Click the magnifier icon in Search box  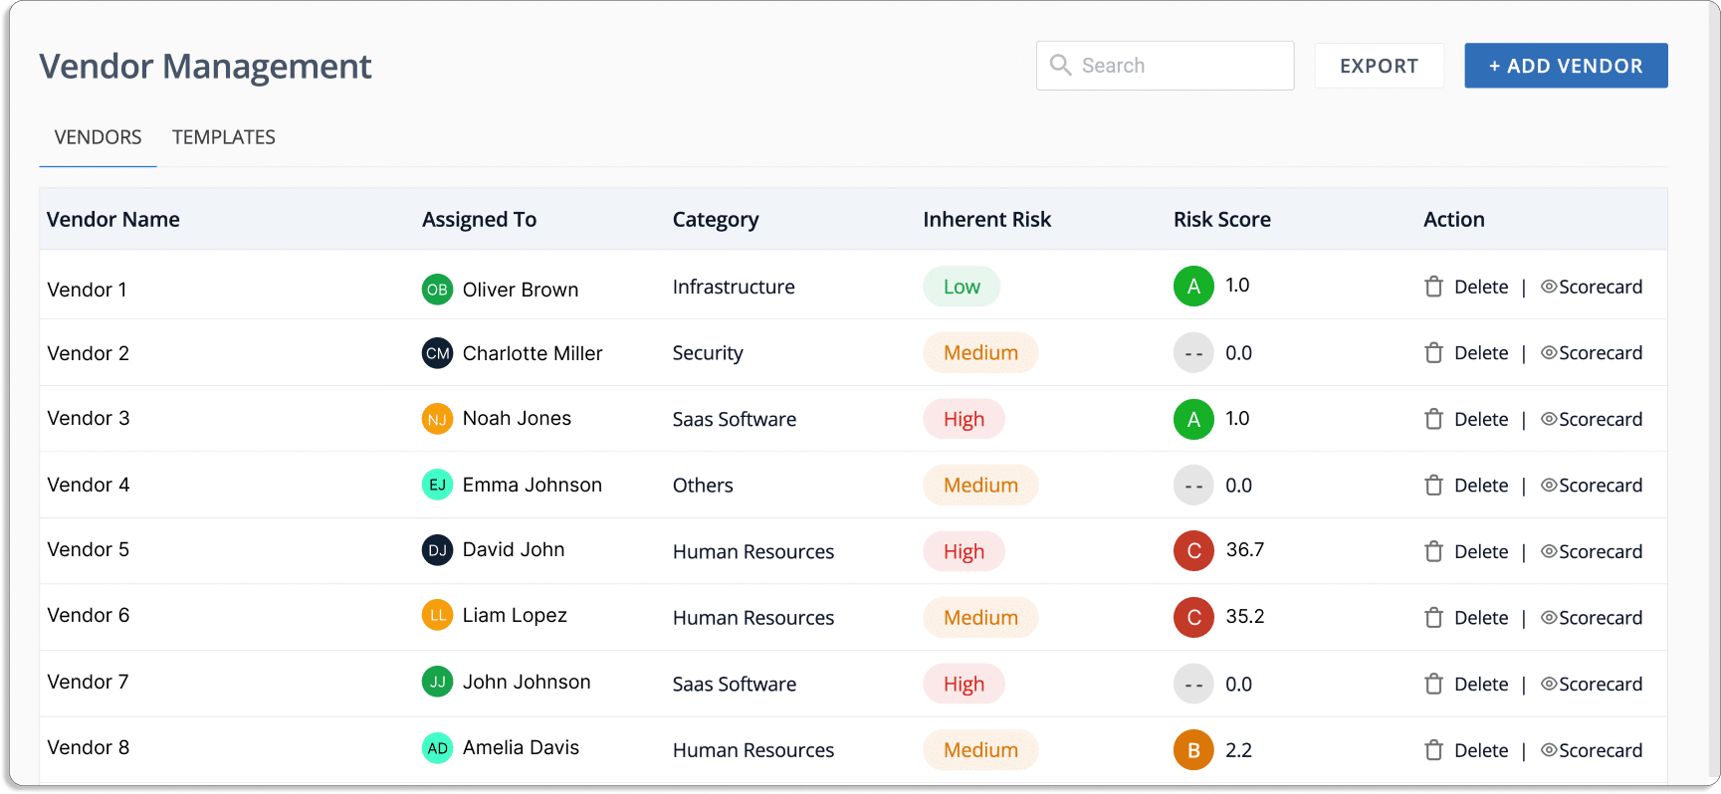click(x=1061, y=65)
